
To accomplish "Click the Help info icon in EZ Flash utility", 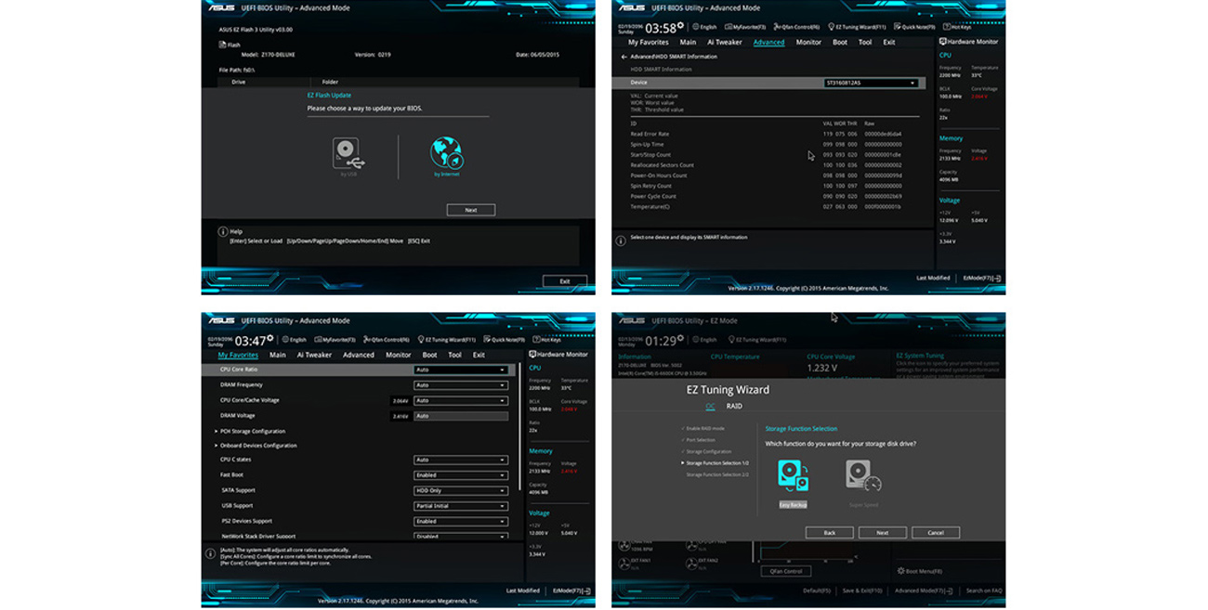I will pyautogui.click(x=223, y=231).
